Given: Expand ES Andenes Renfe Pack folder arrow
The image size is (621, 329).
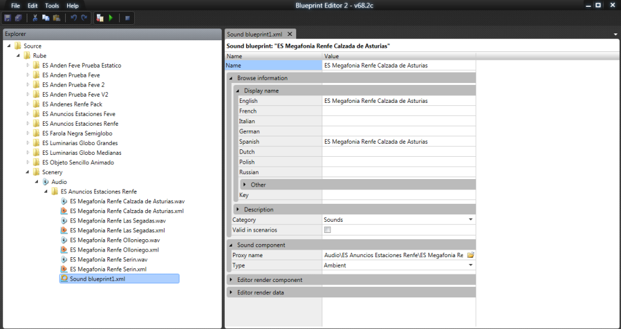Looking at the screenshot, I should point(28,104).
